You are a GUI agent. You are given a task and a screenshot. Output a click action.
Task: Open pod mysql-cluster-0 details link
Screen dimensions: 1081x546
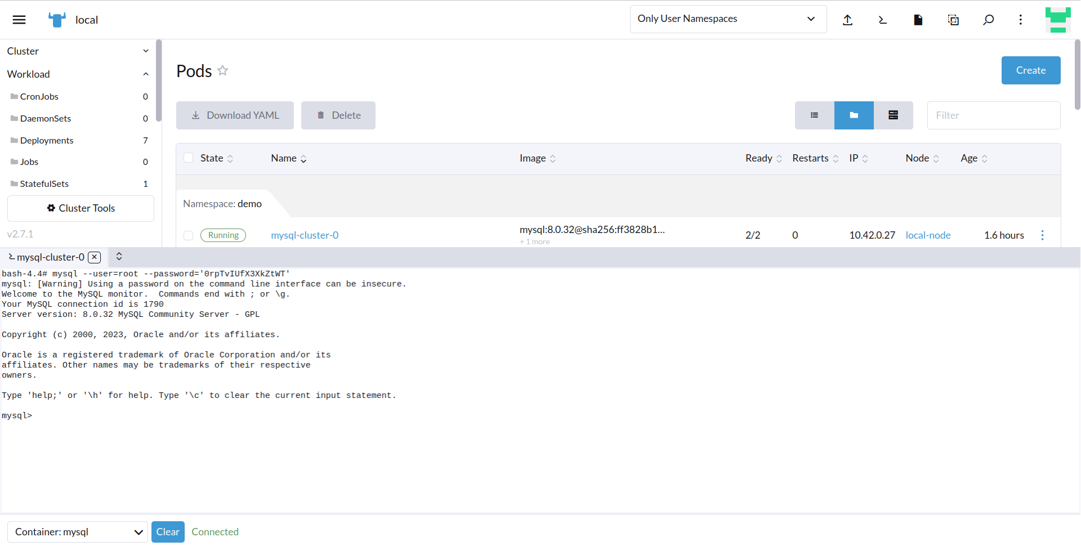(305, 235)
